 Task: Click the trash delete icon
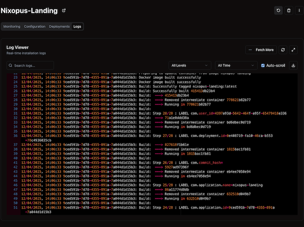[x=289, y=10]
